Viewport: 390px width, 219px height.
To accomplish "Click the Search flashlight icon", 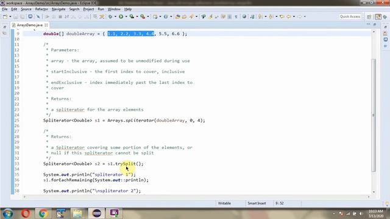I will [x=191, y=16].
